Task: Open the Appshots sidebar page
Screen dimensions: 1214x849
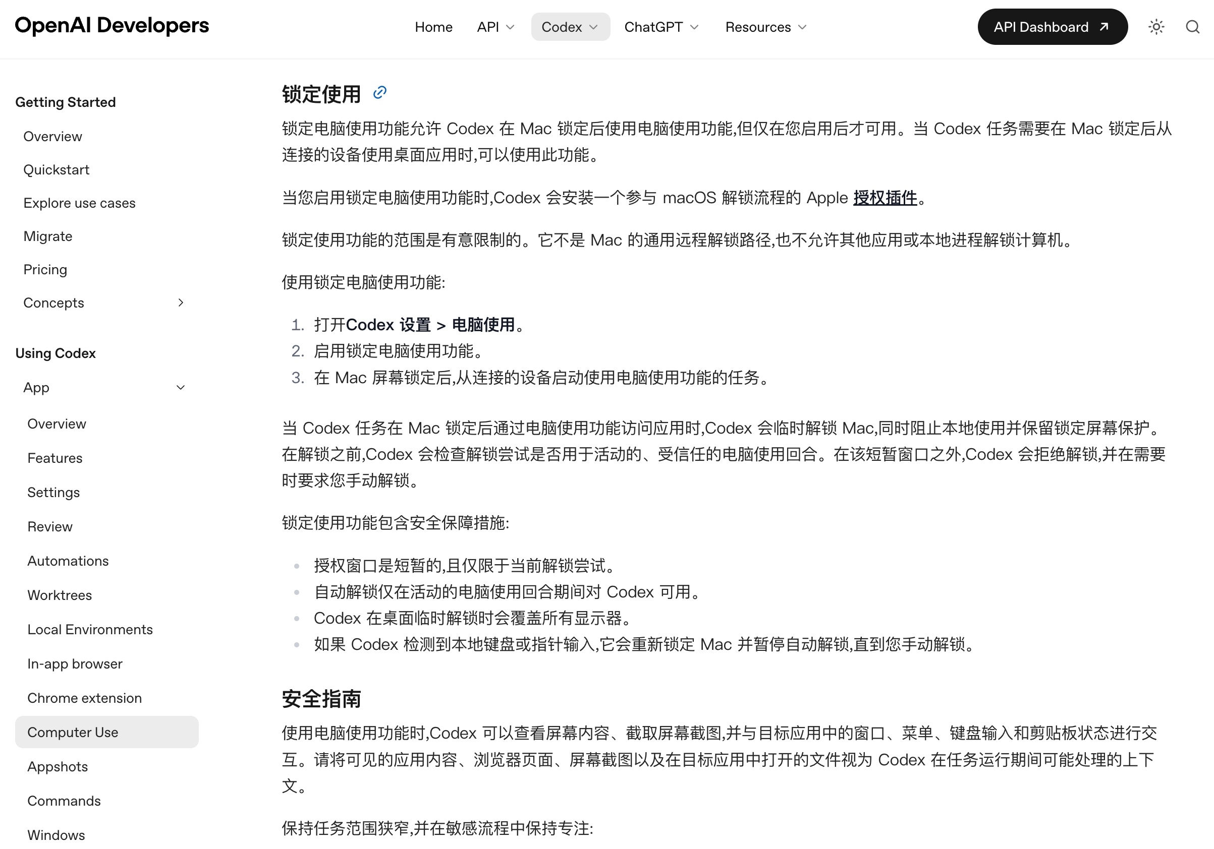Action: pos(58,767)
